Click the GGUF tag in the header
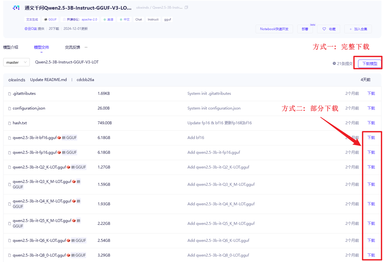This screenshot has width=384, height=262. click(x=50, y=19)
